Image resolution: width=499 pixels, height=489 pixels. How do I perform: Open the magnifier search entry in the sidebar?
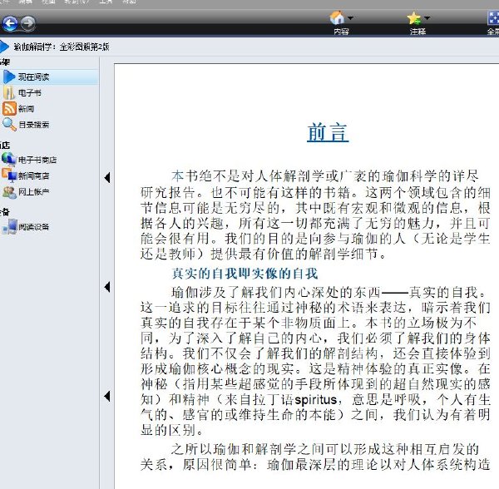[26, 125]
